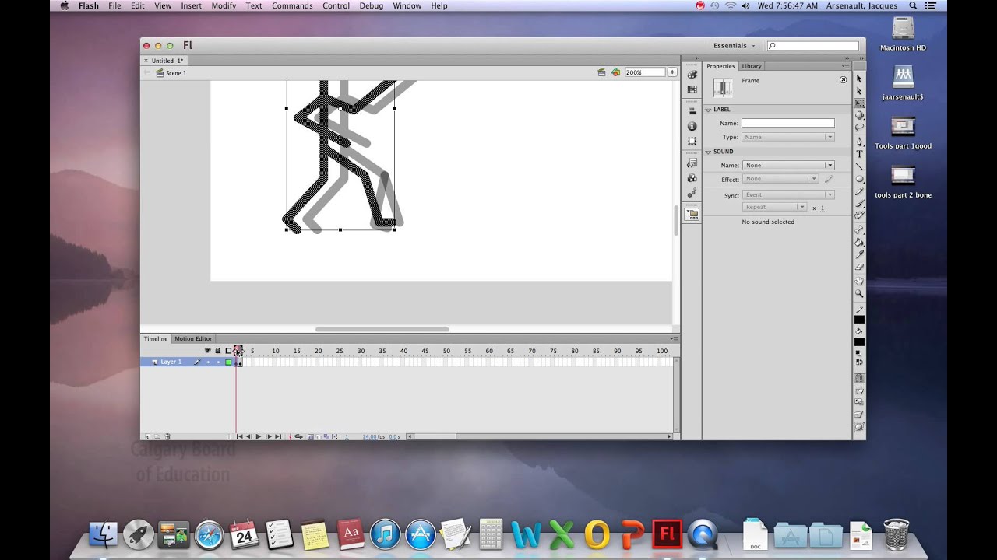Delete layer using the trash icon
997x560 pixels.
click(x=167, y=437)
